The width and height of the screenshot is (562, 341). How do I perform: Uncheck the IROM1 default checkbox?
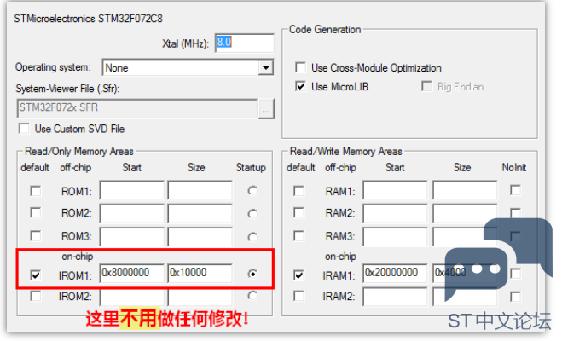coord(36,275)
